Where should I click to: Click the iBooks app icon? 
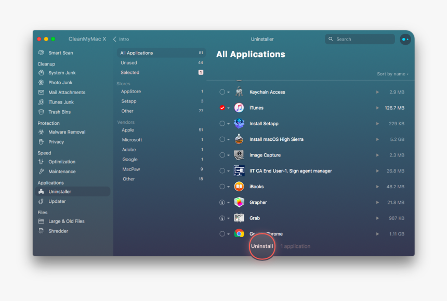[239, 187]
